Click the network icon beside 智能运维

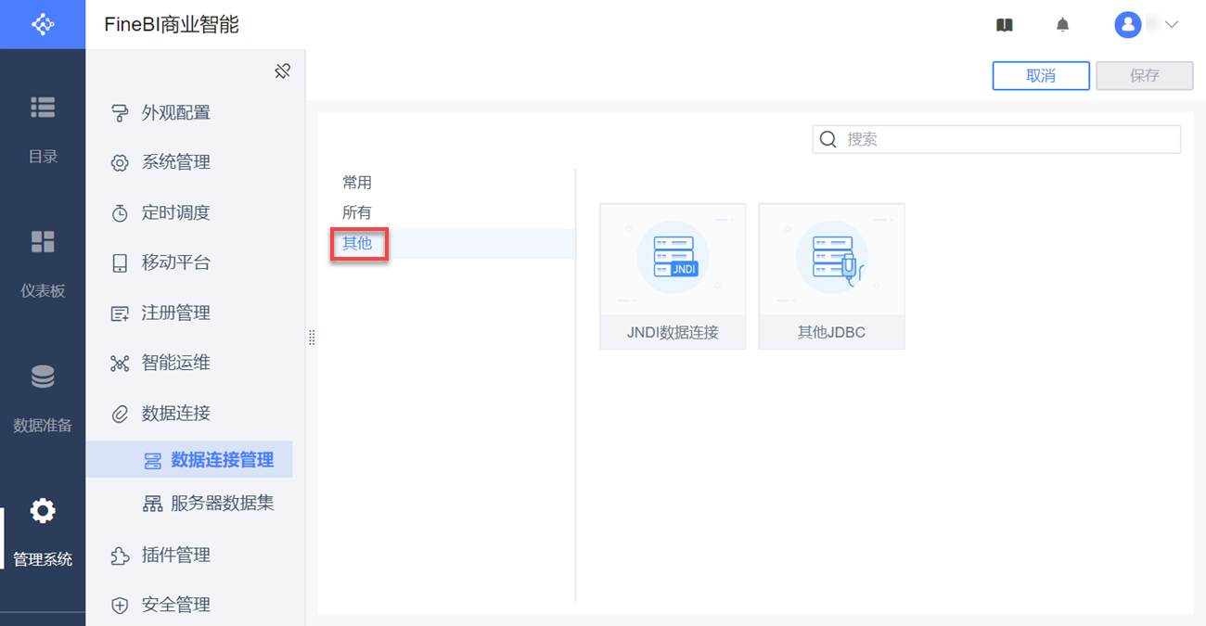pyautogui.click(x=120, y=364)
